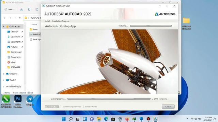Click the Paste icon in File Explorer toolbar
The image size is (218, 122).
[37, 9]
